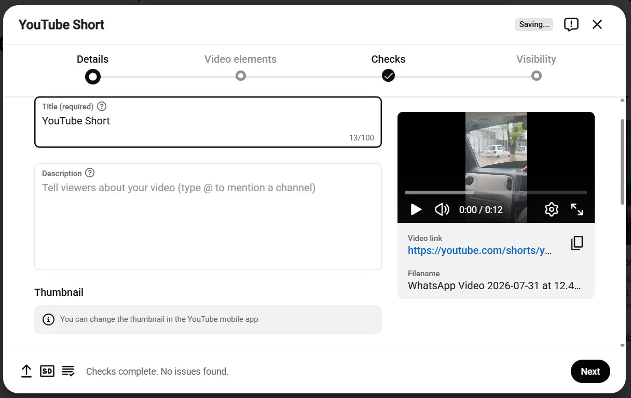The width and height of the screenshot is (631, 398).
Task: Go to the Checks step
Action: coord(388,59)
